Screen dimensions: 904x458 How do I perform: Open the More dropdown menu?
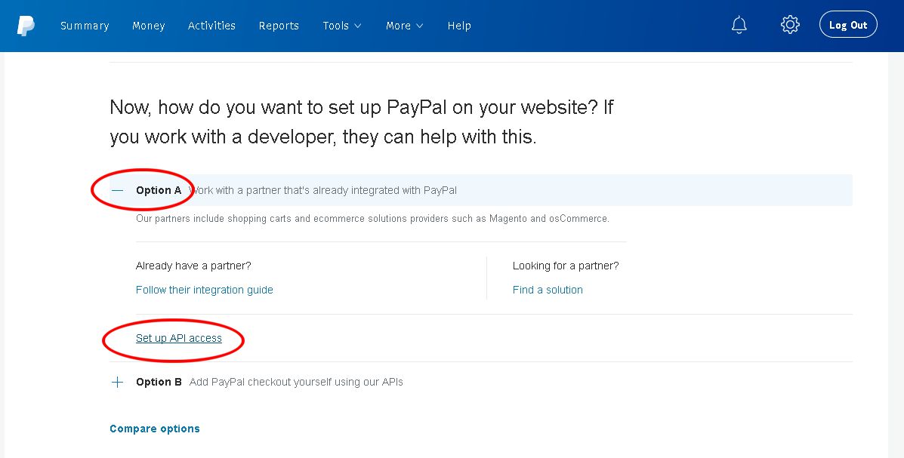[x=404, y=26]
